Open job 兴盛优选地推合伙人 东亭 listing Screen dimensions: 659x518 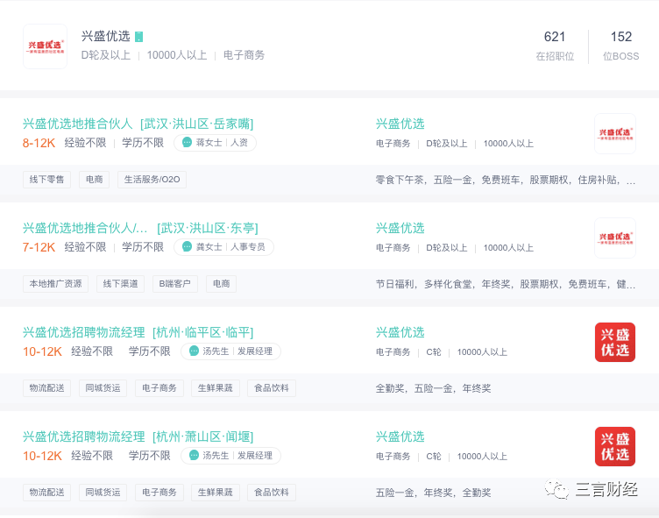click(x=140, y=228)
